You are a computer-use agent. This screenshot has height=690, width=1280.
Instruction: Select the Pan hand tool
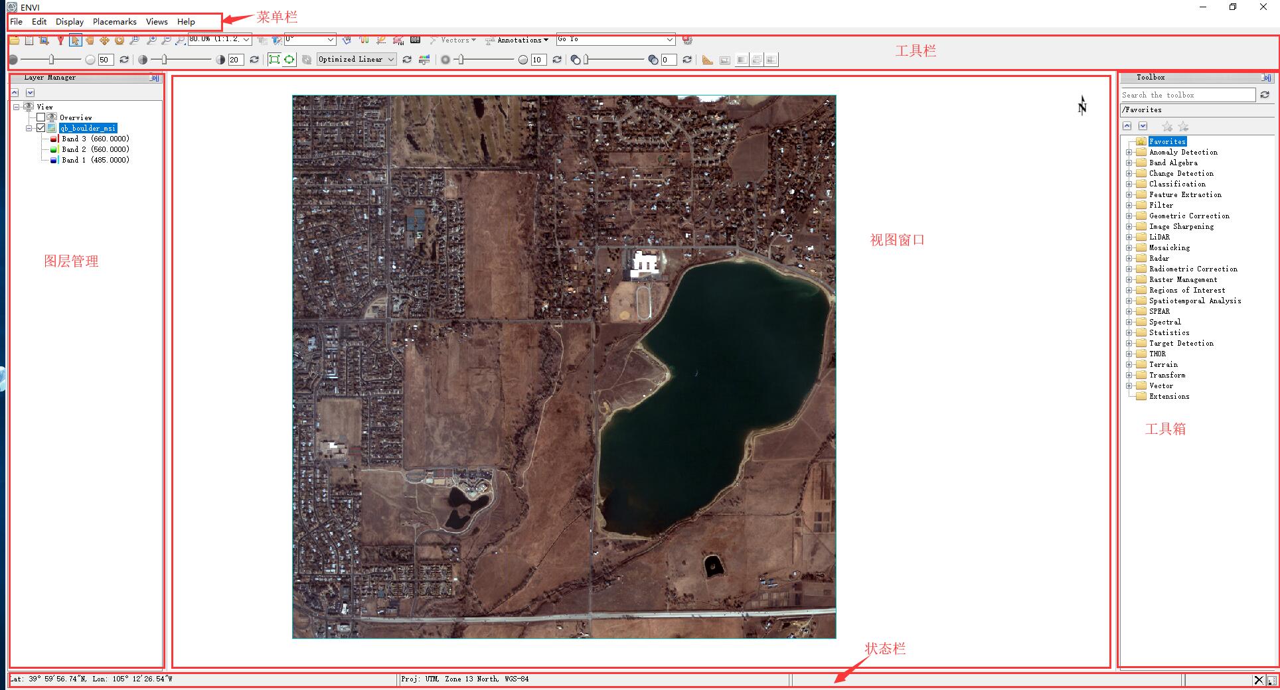pyautogui.click(x=91, y=40)
